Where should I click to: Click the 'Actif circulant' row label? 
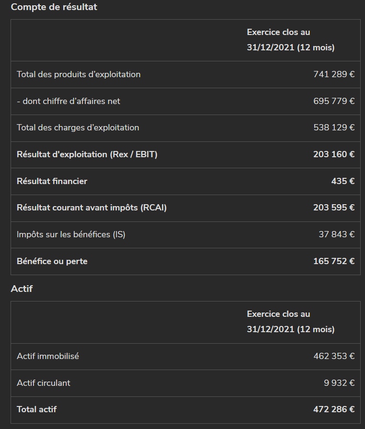coord(44,383)
